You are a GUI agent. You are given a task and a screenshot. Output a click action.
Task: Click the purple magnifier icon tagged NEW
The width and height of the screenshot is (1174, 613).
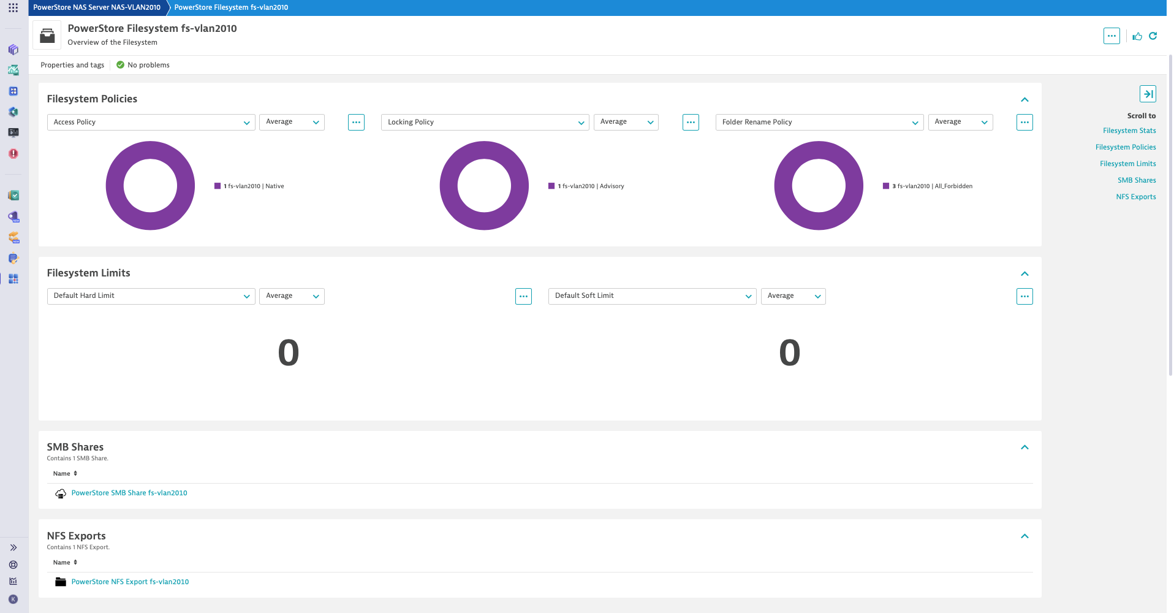[x=13, y=216]
